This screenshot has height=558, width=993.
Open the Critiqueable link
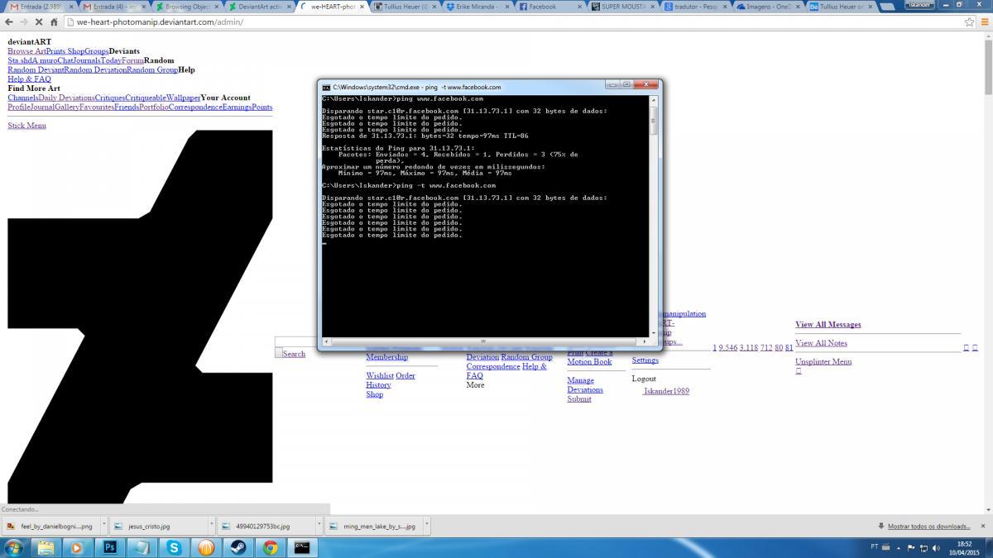point(146,98)
